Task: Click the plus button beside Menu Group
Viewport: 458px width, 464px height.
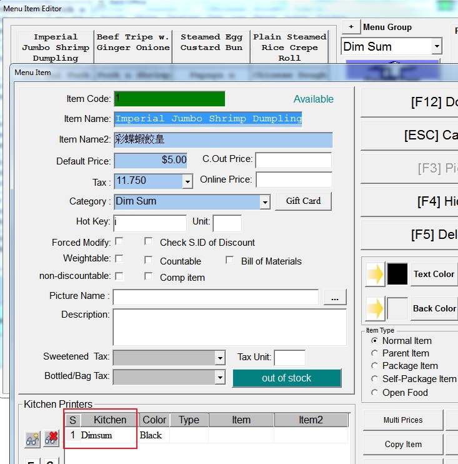Action: tap(351, 27)
